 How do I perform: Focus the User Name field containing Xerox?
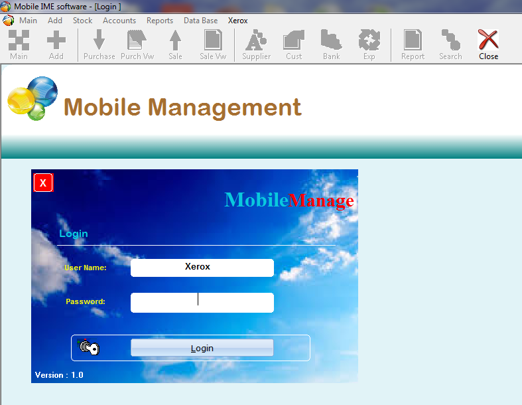pyautogui.click(x=202, y=268)
